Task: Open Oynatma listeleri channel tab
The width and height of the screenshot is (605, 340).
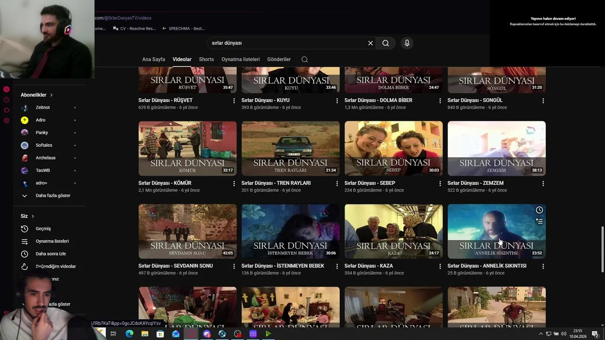Action: (241, 59)
